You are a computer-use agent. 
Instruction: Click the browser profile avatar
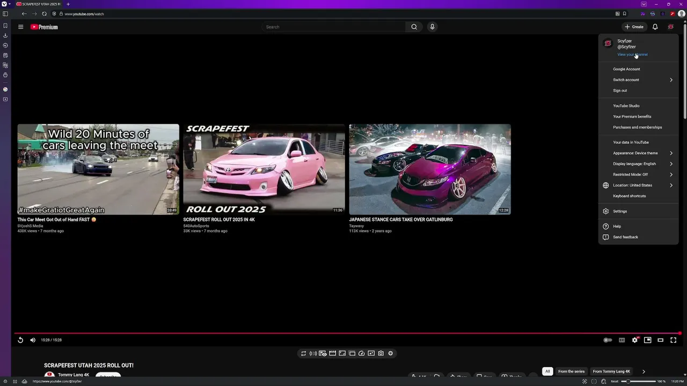(x=681, y=14)
